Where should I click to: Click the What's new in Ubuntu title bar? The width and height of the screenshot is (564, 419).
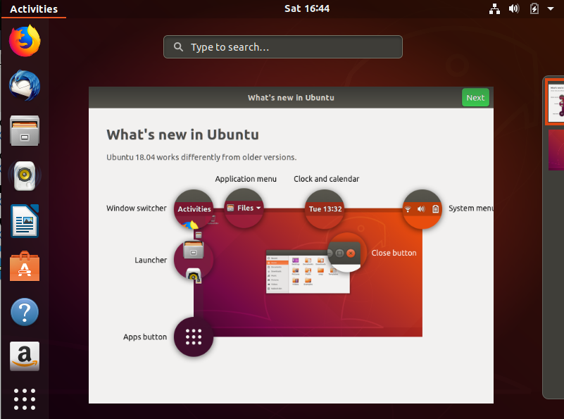point(291,97)
